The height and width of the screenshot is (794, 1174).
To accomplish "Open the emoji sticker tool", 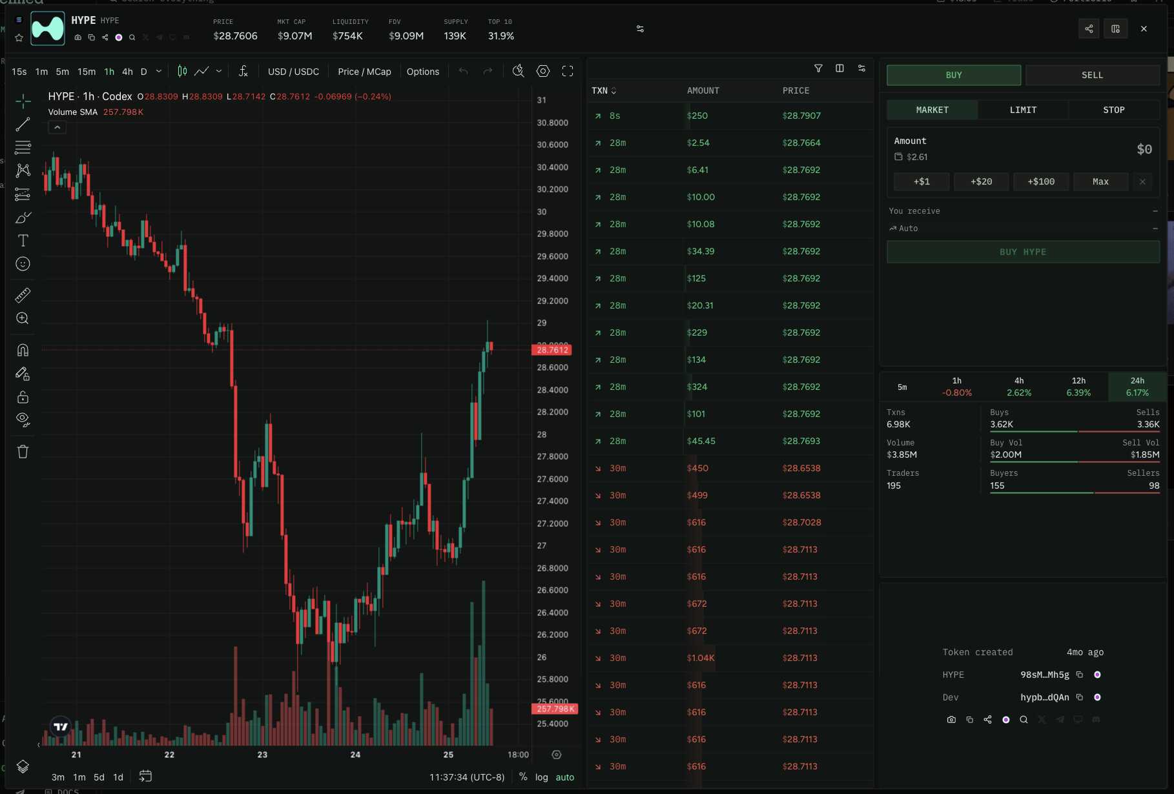I will click(x=23, y=264).
